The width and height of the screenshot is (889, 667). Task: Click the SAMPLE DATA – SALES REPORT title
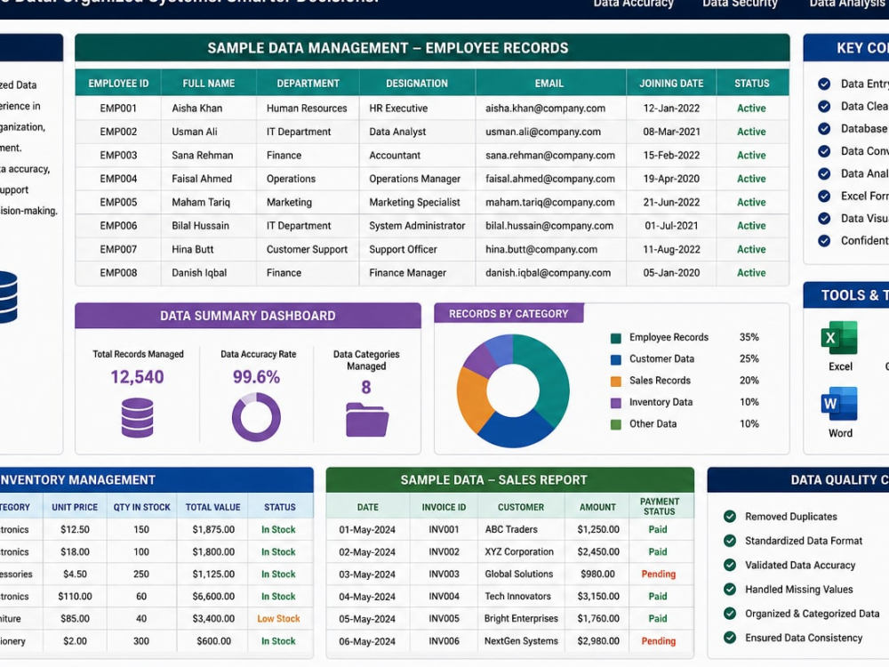(x=493, y=480)
